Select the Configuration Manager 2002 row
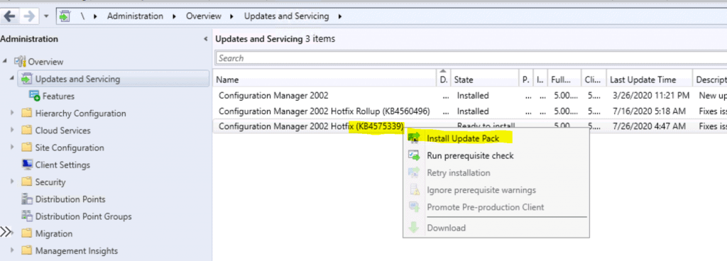 470,96
